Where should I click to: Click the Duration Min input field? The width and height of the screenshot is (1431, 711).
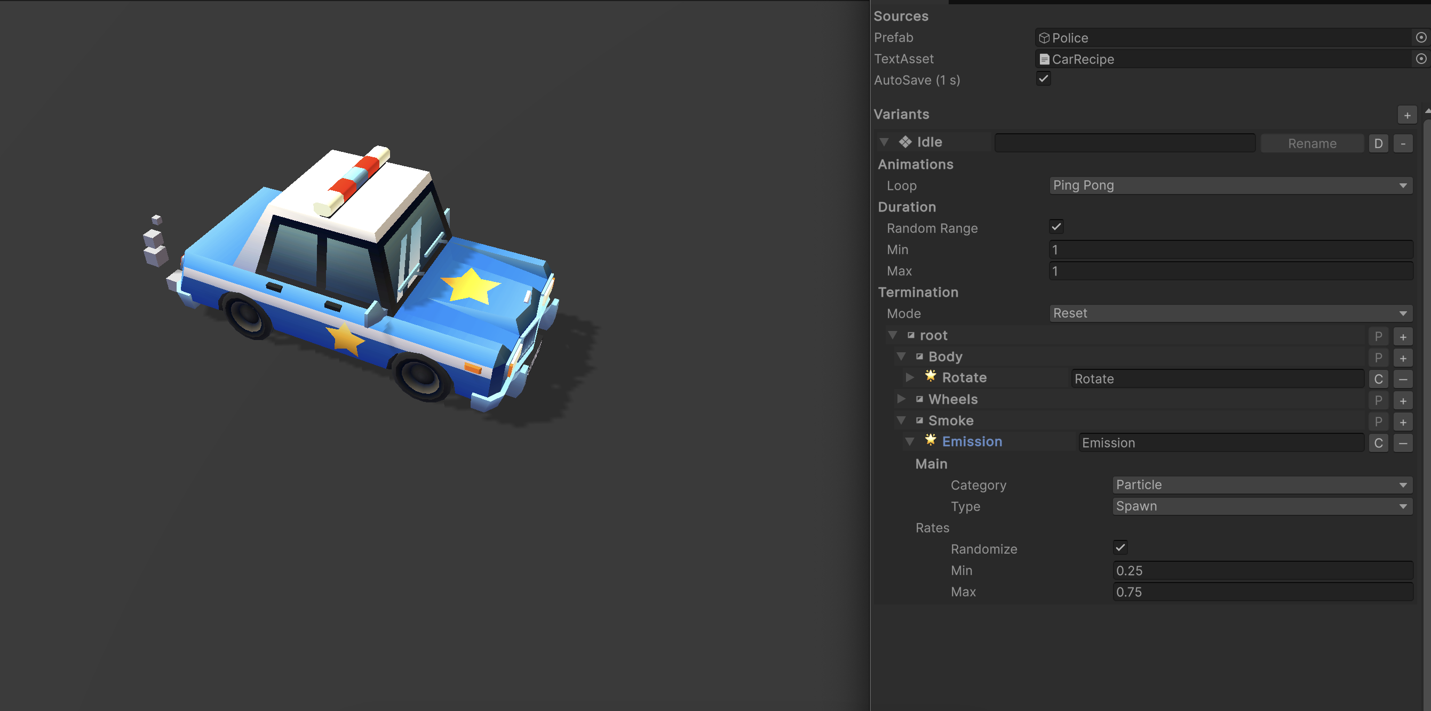[1230, 250]
